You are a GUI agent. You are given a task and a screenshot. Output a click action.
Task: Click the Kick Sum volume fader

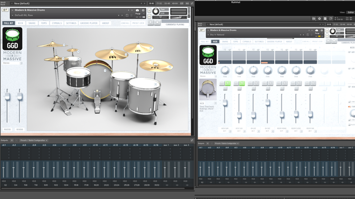click(x=225, y=103)
